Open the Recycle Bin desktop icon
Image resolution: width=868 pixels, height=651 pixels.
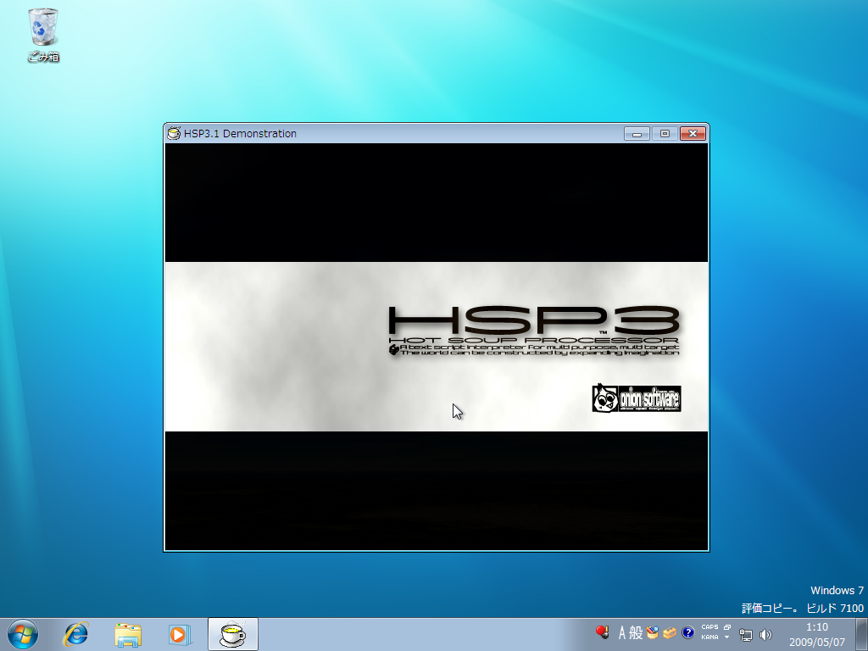[x=42, y=34]
